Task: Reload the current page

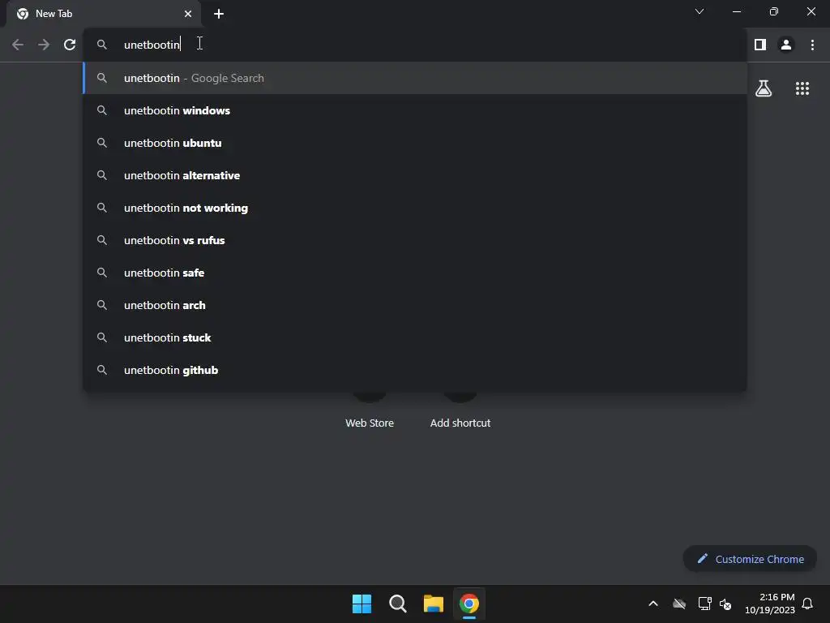Action: coord(70,45)
